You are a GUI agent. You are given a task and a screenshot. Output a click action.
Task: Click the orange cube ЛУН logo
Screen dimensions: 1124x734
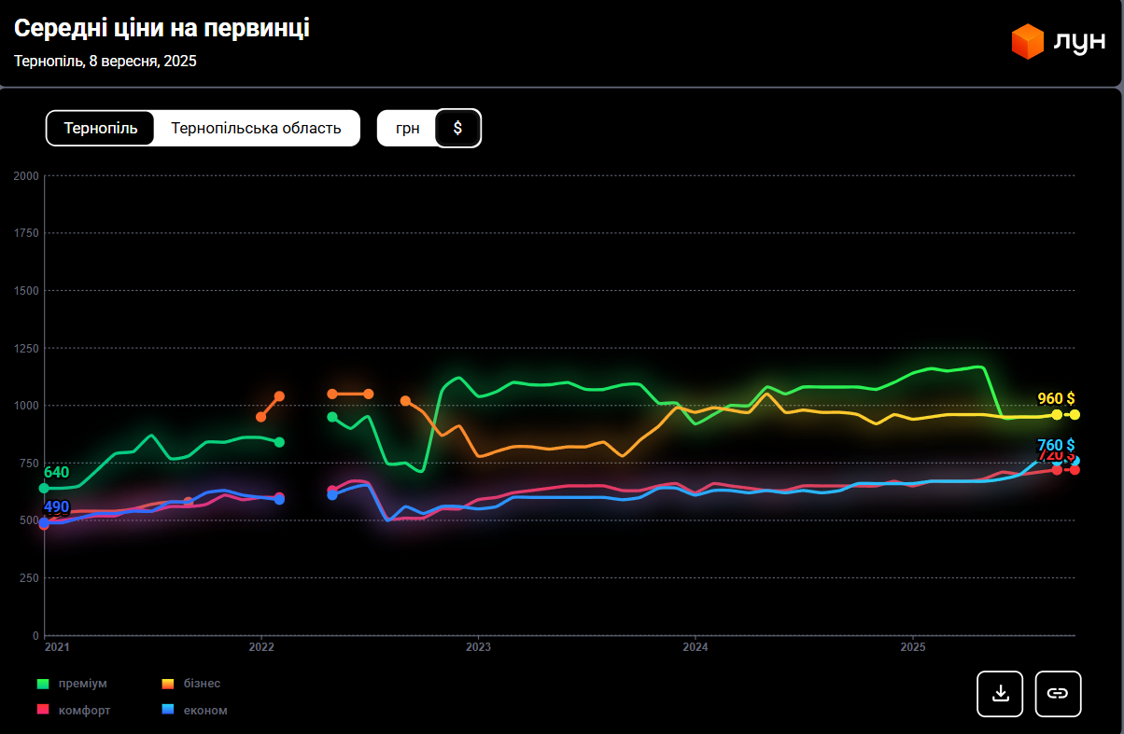[x=1027, y=42]
